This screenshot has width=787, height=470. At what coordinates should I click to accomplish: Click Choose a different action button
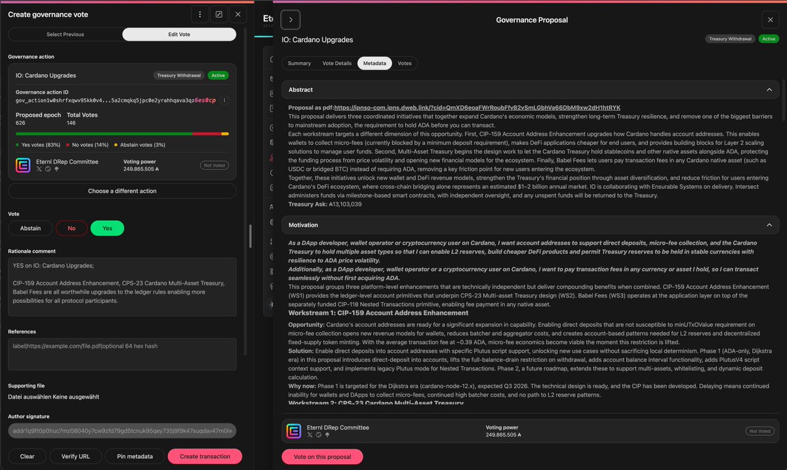[122, 191]
